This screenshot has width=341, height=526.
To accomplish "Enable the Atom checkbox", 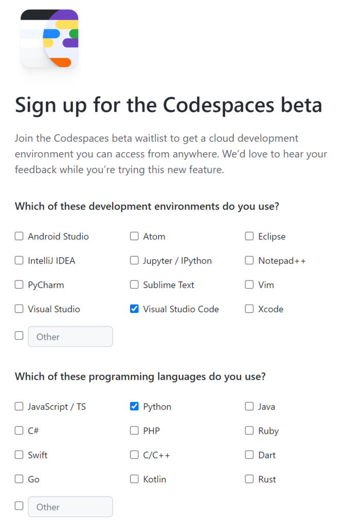I will pos(134,236).
